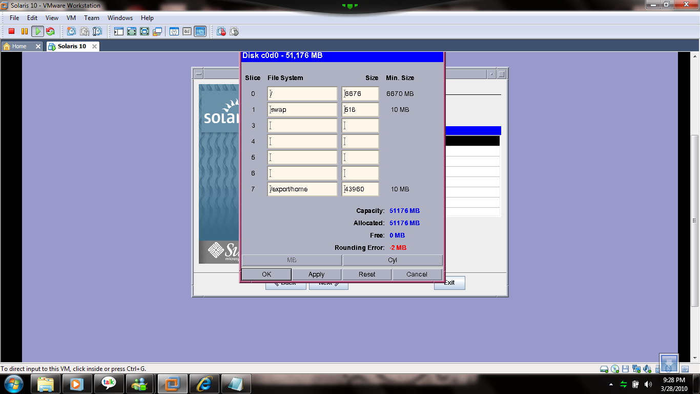Reset the VM with the restart icon
700x394 pixels.
(x=50, y=31)
